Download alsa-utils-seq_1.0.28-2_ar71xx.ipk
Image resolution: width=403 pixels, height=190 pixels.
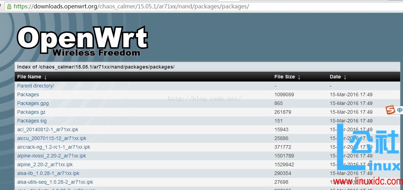[55, 182]
